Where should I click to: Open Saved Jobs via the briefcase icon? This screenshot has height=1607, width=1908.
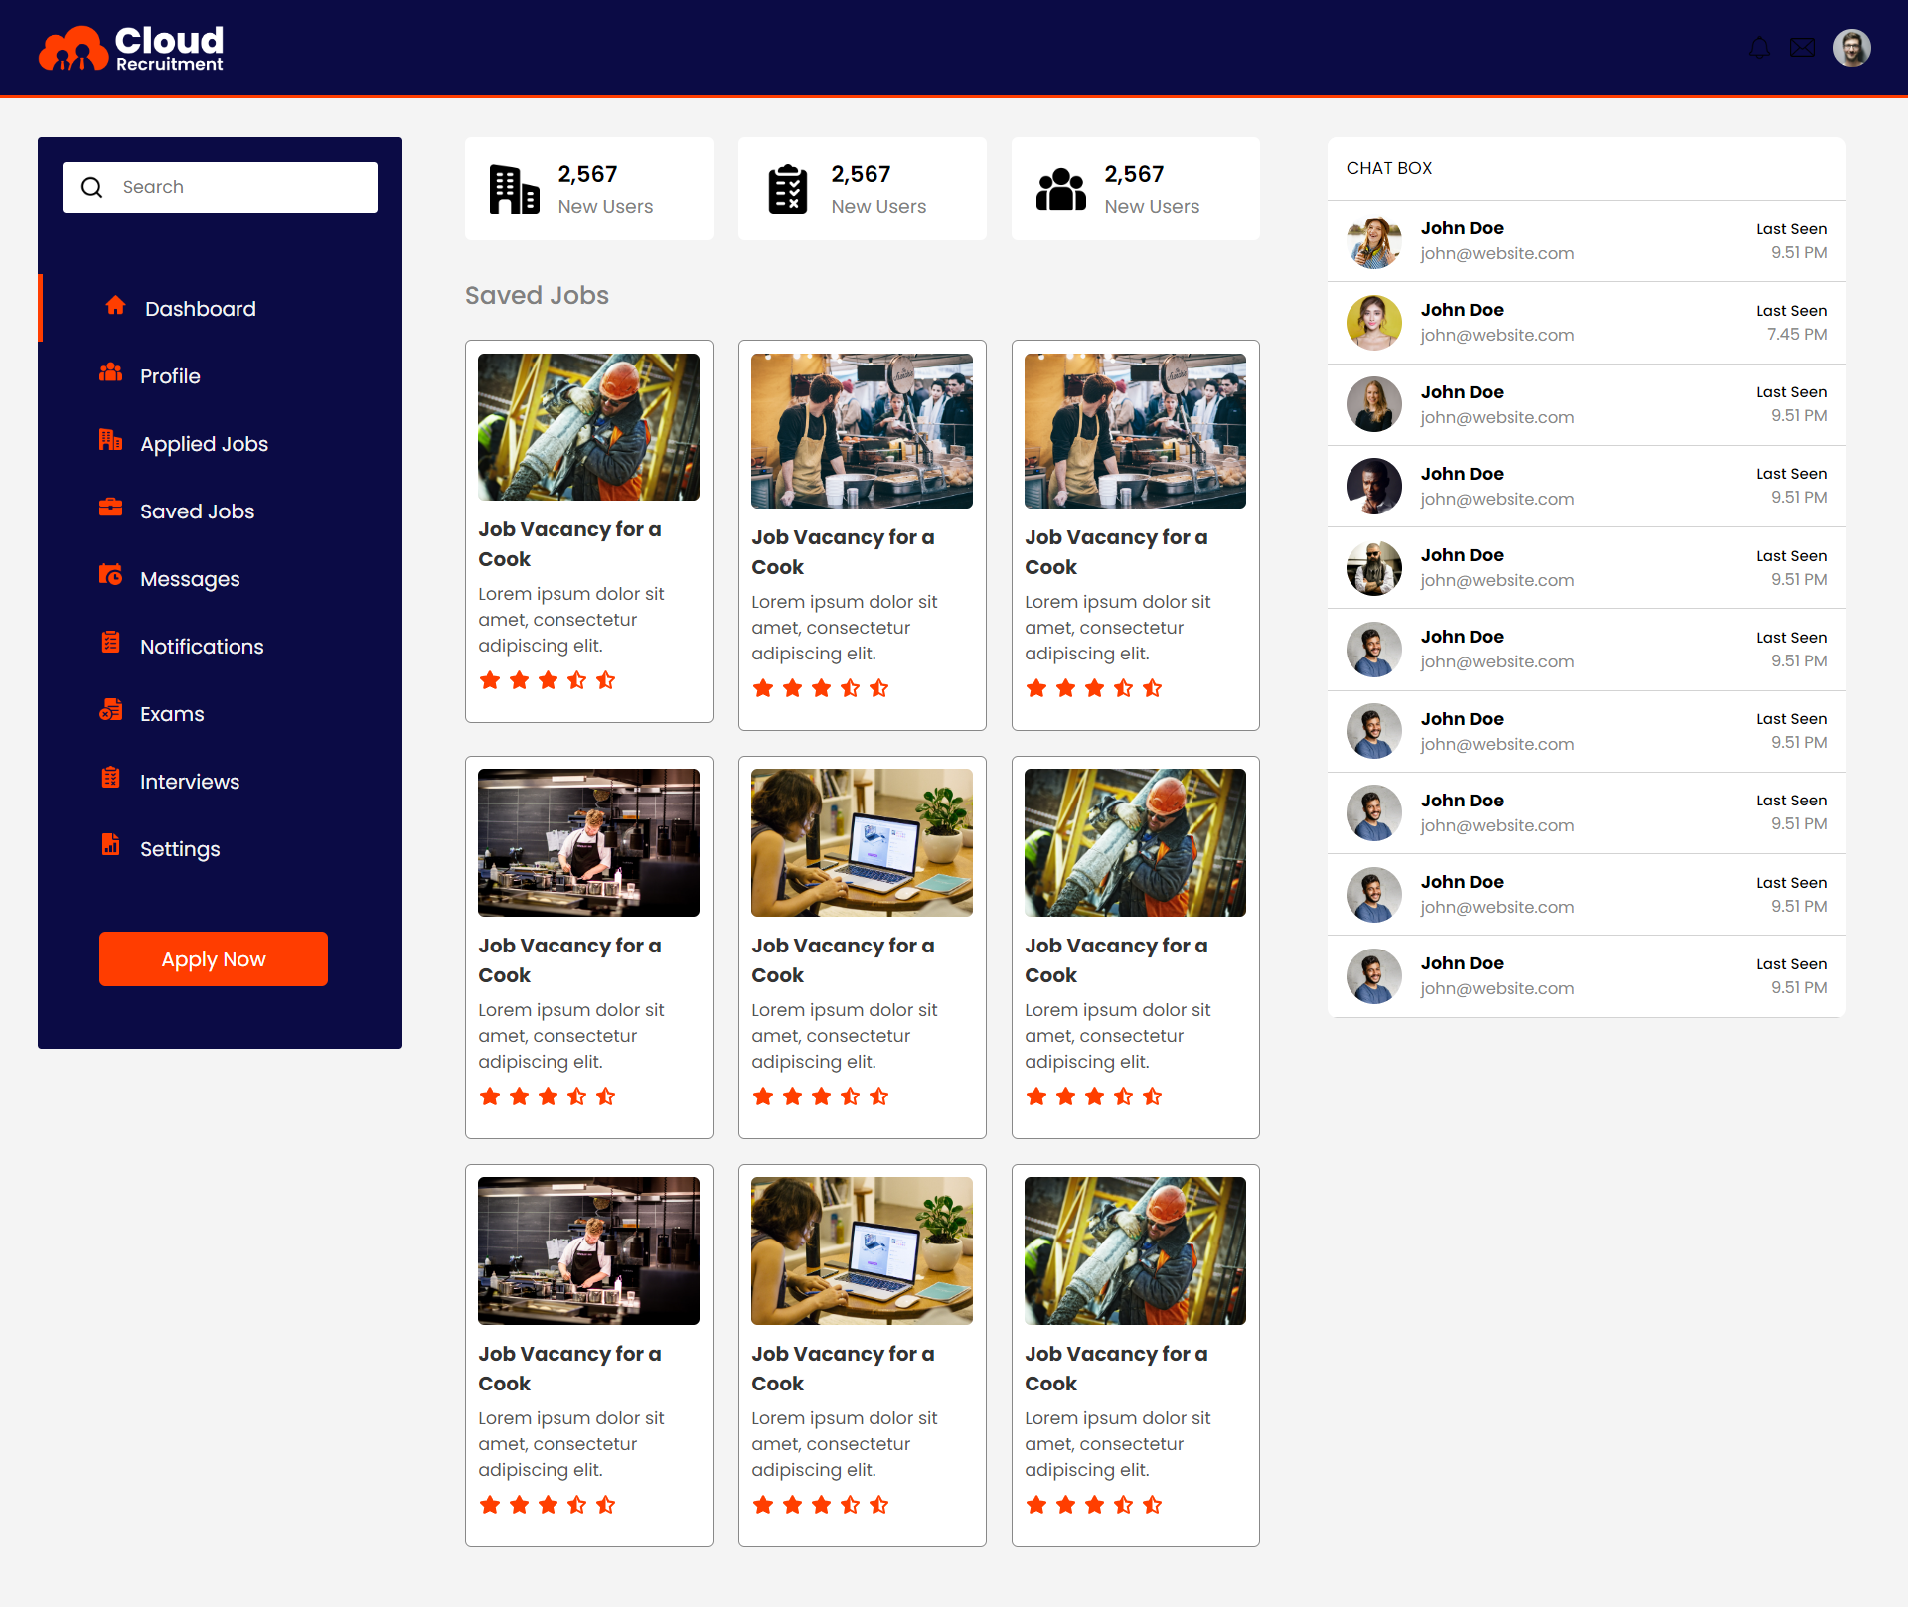tap(110, 508)
